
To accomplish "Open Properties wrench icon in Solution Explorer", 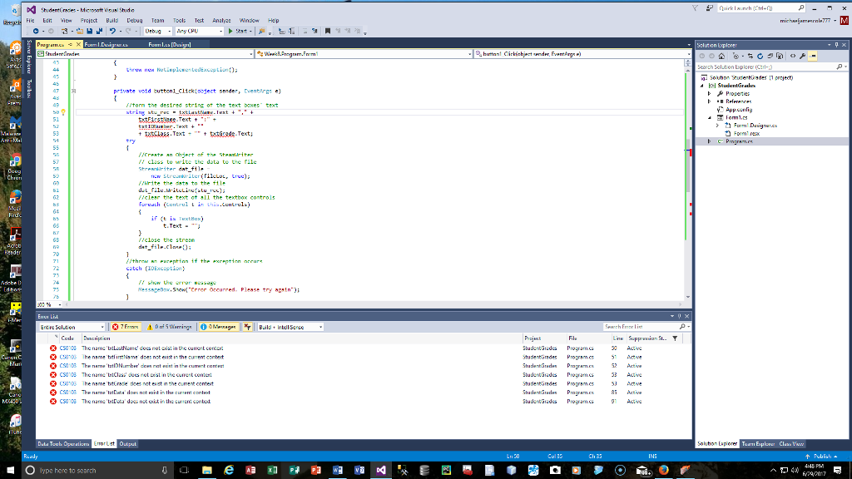I will point(801,57).
